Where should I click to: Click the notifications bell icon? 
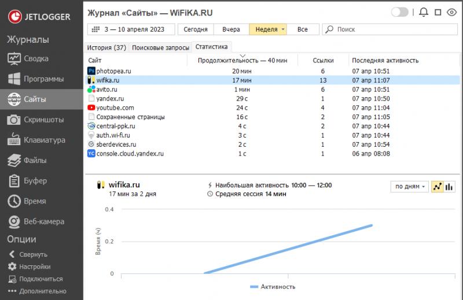[x=424, y=12]
